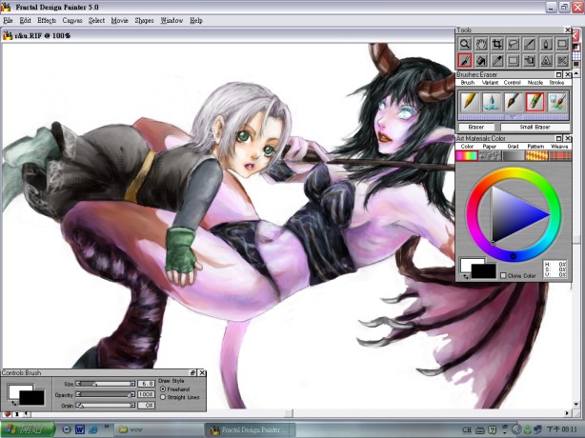Select the Rectangular Selection marquee tool
Image resolution: width=585 pixels, height=438 pixels.
tap(514, 60)
